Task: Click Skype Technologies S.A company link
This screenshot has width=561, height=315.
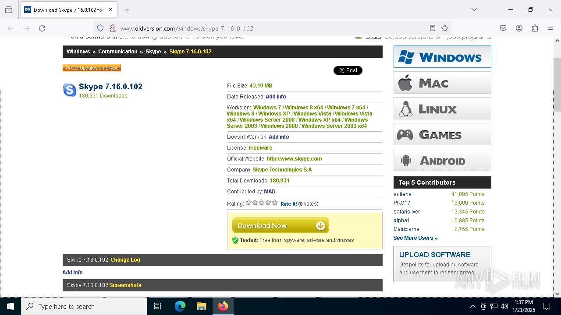Action: 282,170
